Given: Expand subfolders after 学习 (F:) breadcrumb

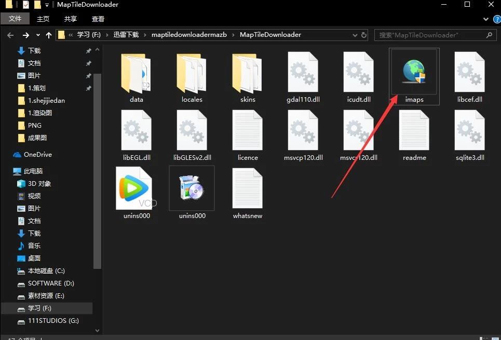Looking at the screenshot, I should coord(107,35).
